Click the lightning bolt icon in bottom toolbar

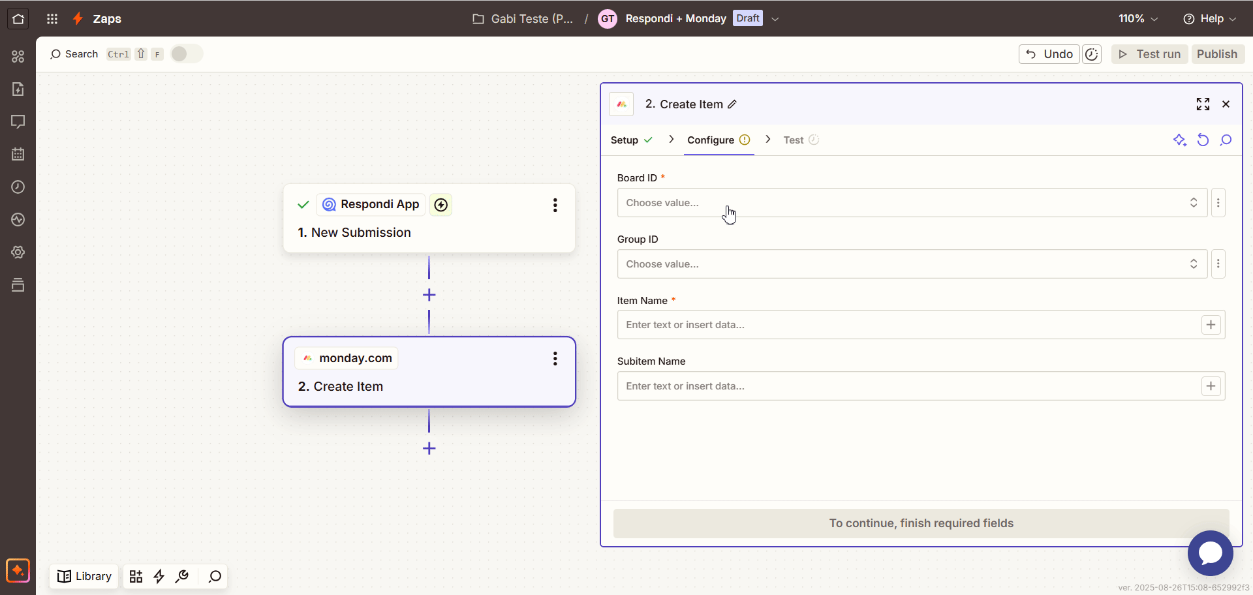point(159,577)
